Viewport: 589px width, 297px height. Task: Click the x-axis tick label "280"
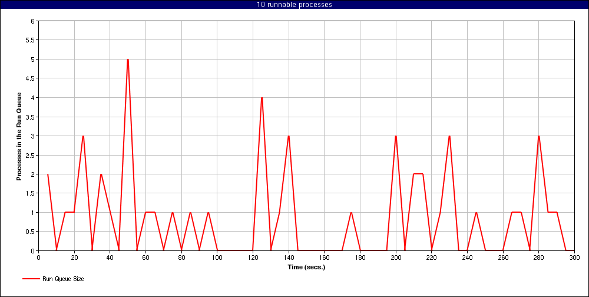(x=539, y=258)
